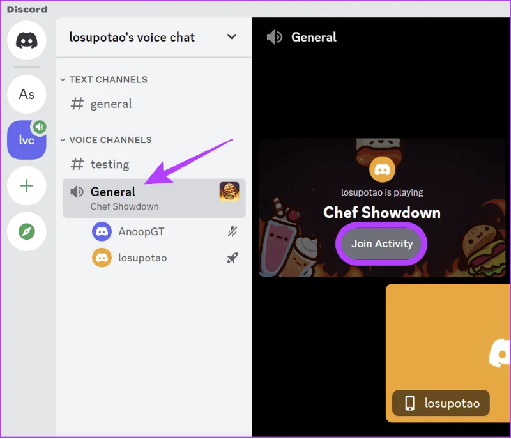
Task: Click the orange losupotao video tile
Action: pos(448,353)
